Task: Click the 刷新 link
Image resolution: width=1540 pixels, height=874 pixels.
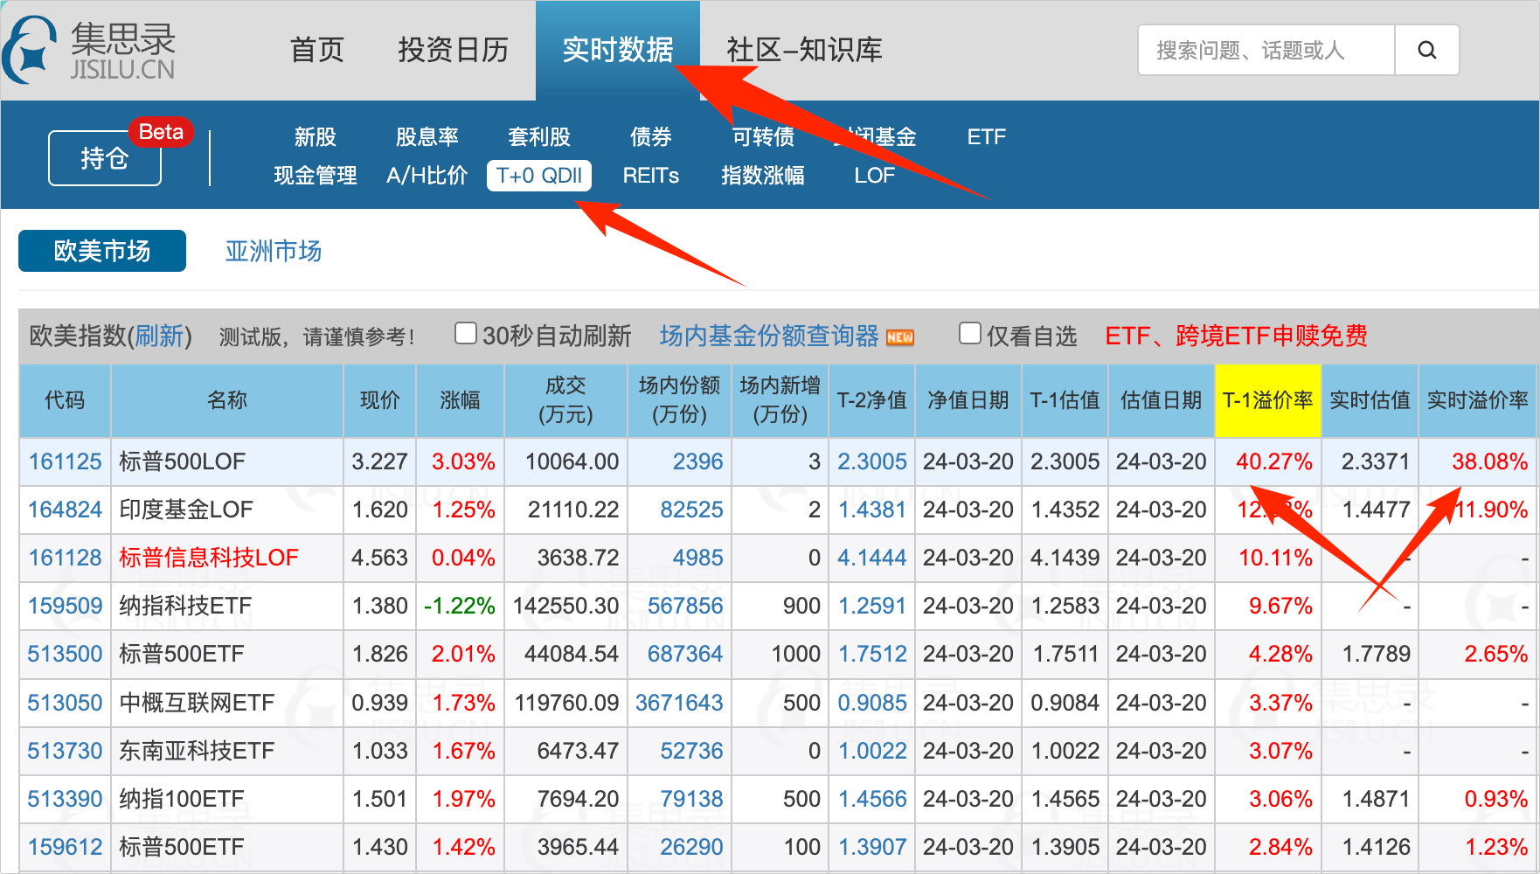Action: [159, 336]
